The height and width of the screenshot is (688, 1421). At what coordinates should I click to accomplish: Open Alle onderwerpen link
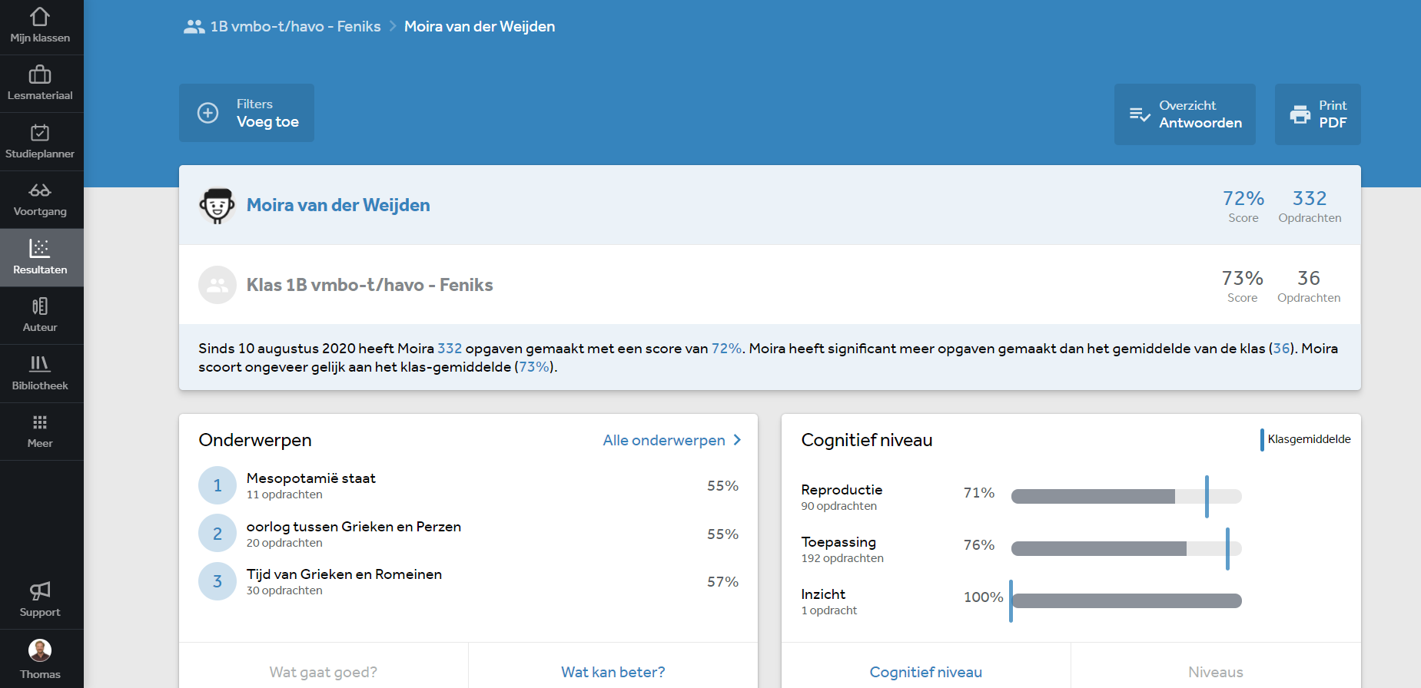coord(664,440)
